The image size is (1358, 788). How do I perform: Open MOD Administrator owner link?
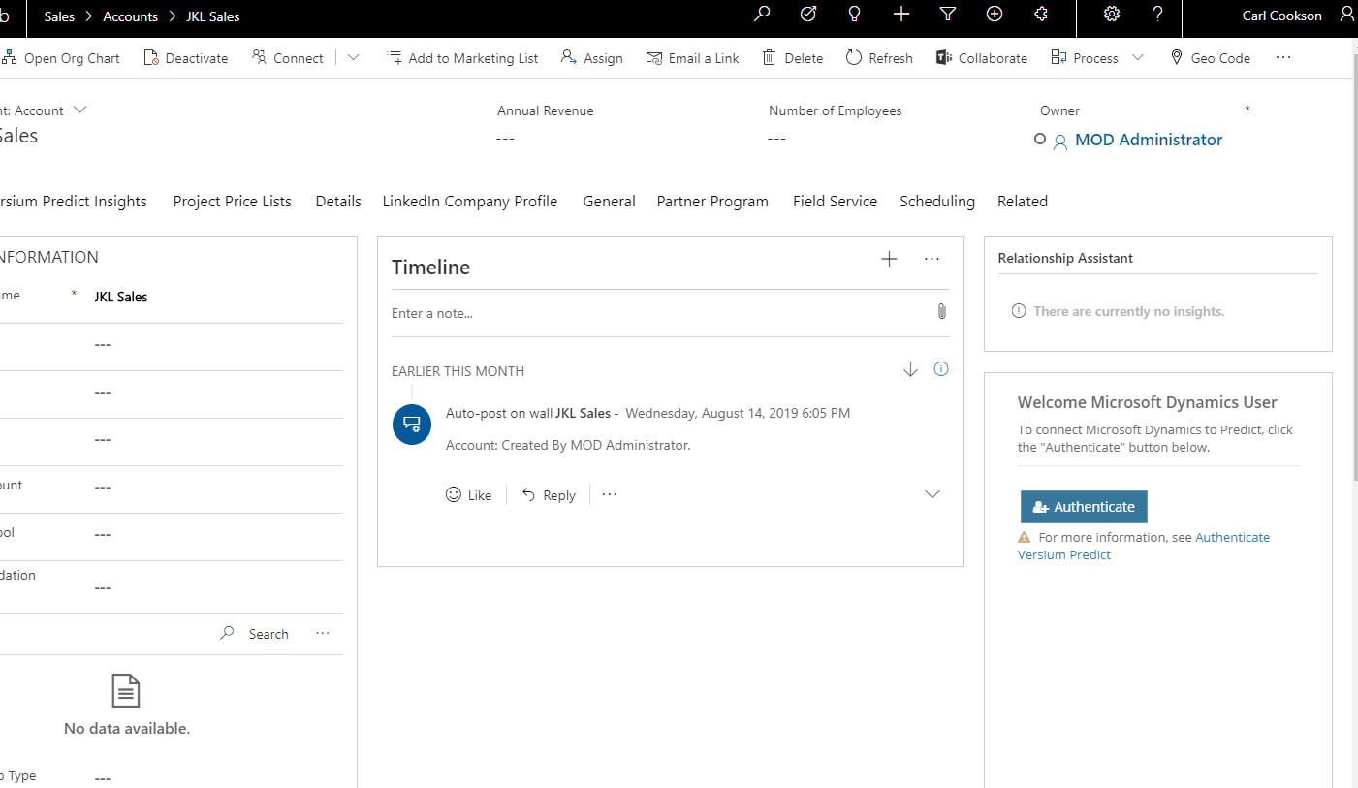tap(1149, 140)
